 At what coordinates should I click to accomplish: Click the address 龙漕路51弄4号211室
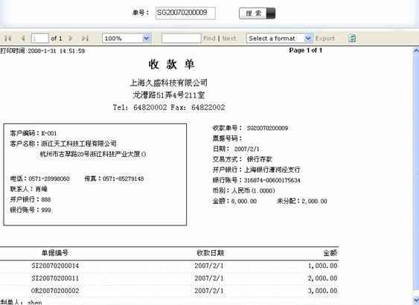(169, 95)
